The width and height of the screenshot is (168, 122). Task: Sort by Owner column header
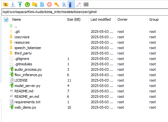tap(122, 19)
